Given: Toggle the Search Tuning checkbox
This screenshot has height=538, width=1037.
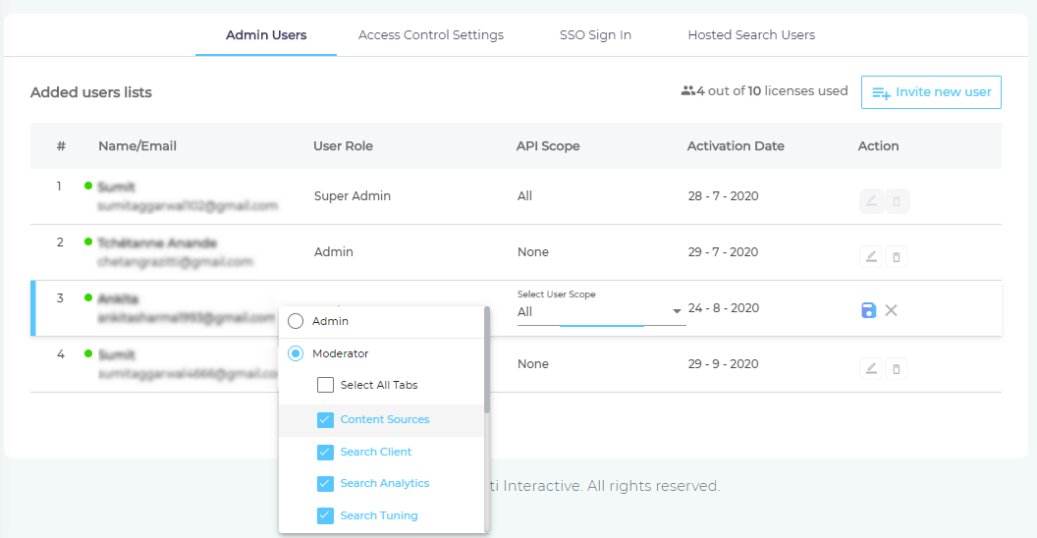Looking at the screenshot, I should (326, 515).
